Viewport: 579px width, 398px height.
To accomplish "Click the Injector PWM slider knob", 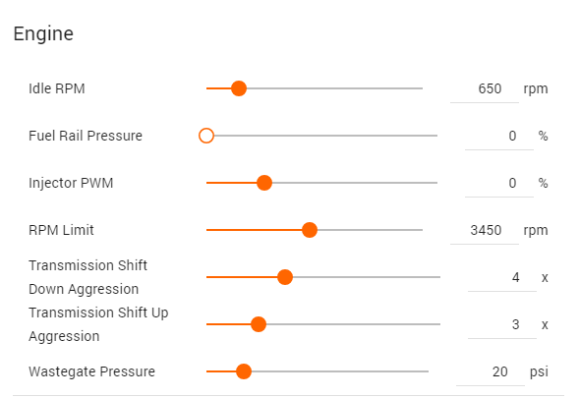I will tap(264, 183).
